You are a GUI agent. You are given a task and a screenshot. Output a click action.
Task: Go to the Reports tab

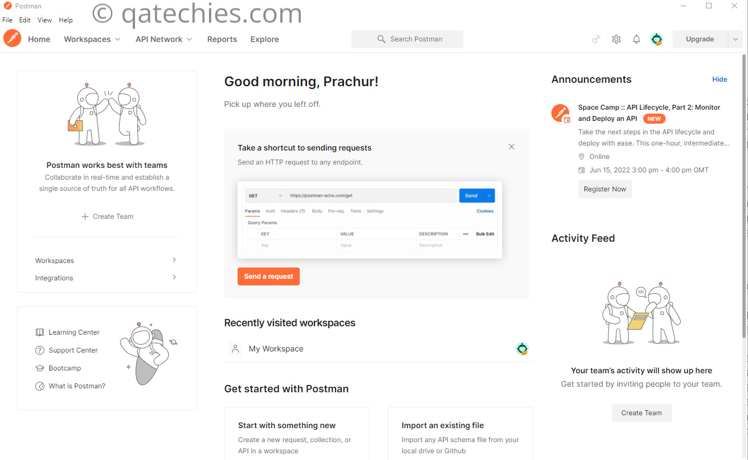pos(222,39)
